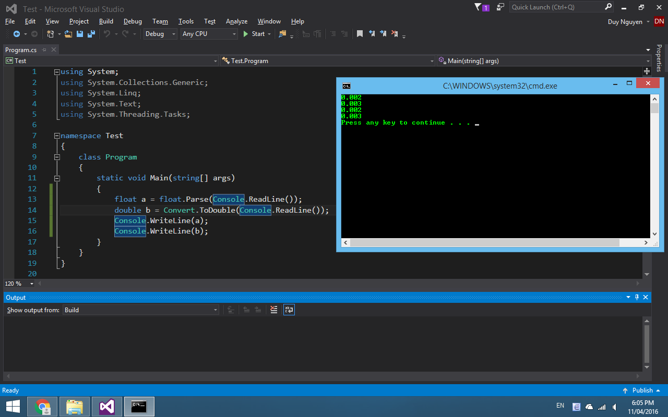Click the New Project toolbar icon
The height and width of the screenshot is (417, 668).
point(51,34)
